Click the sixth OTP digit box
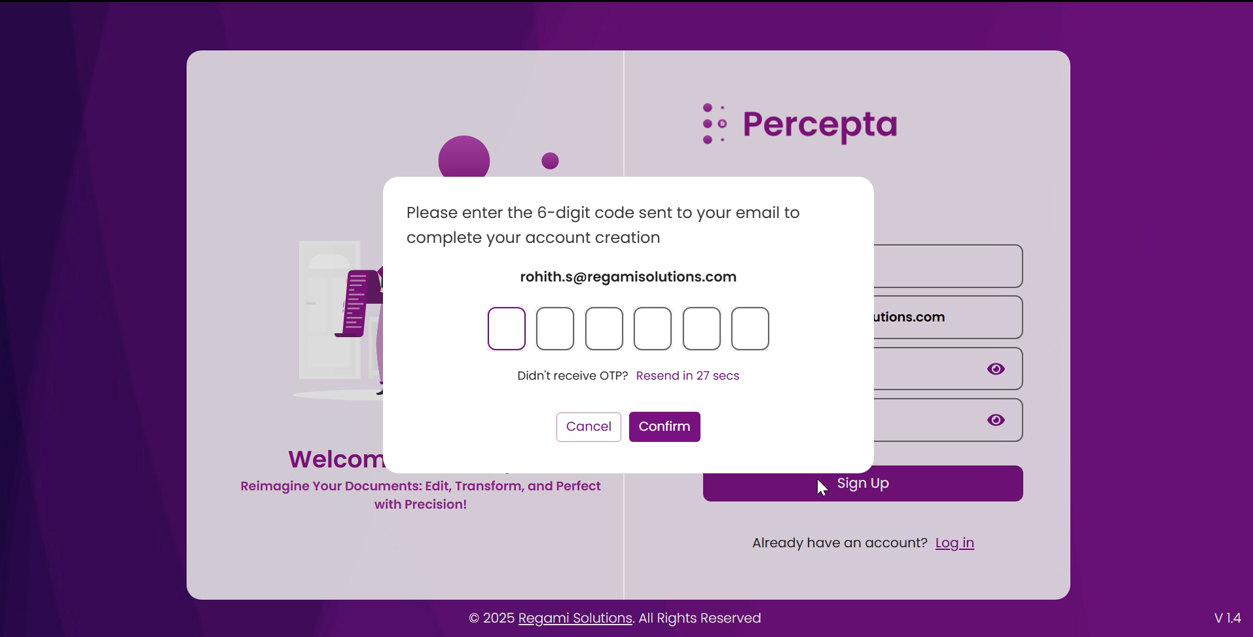This screenshot has width=1253, height=637. 750,329
